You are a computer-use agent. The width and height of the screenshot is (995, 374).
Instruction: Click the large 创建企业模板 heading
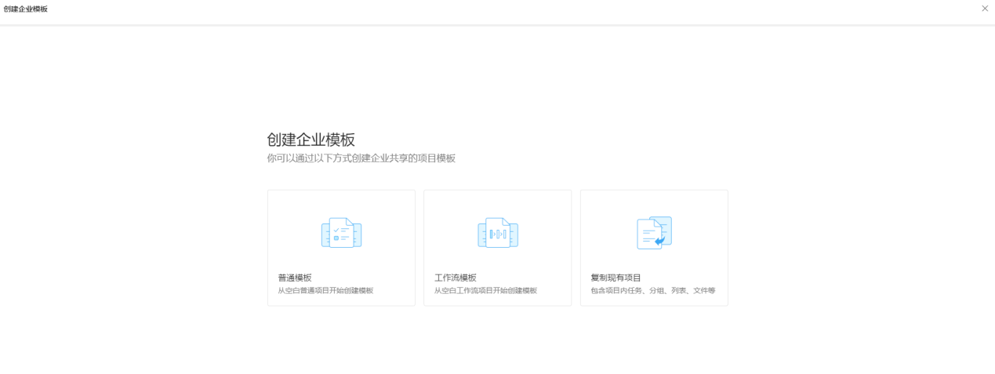coord(311,140)
